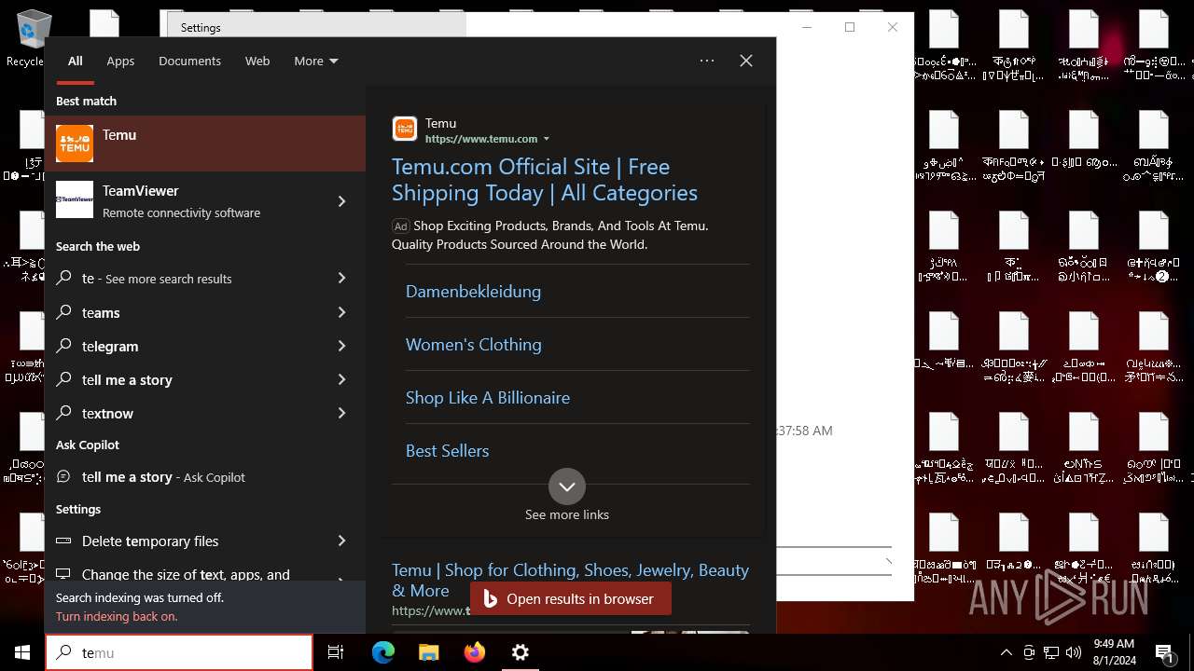Open 'Shop Like A Billionaire' link
The height and width of the screenshot is (671, 1194).
pyautogui.click(x=488, y=397)
